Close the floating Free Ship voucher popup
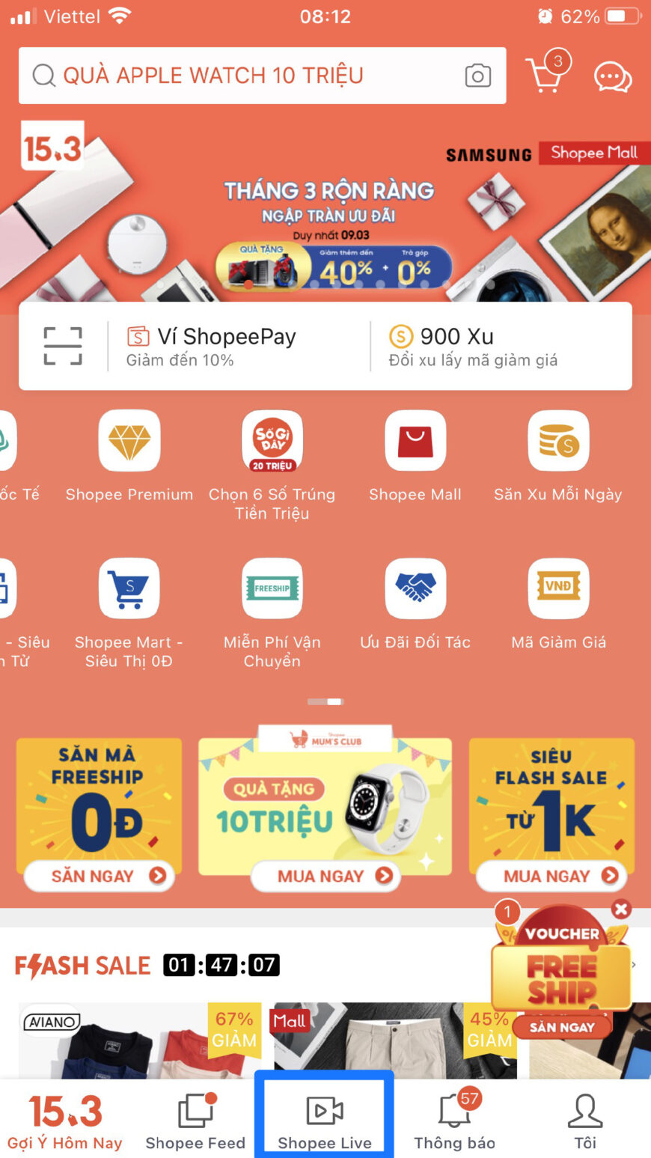 coord(621,909)
